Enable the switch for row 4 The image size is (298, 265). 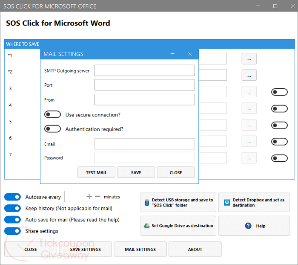[x=279, y=109]
